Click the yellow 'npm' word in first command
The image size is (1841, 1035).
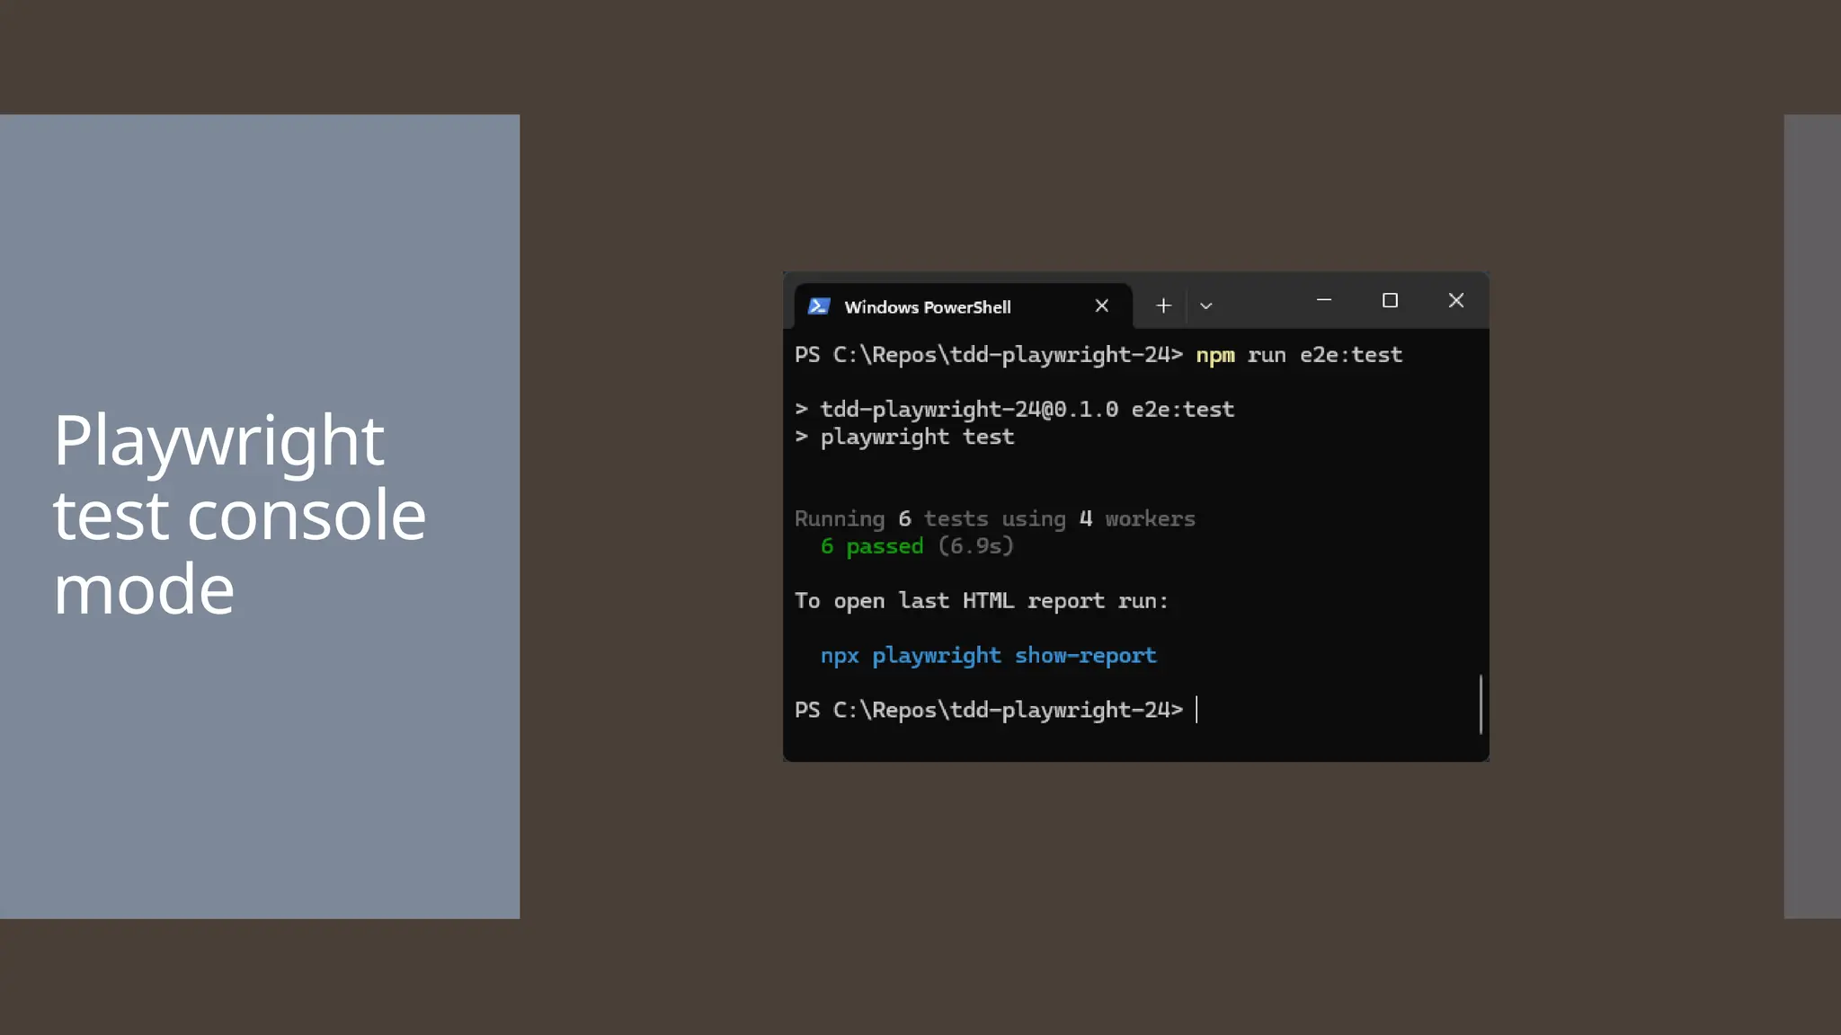tap(1214, 356)
